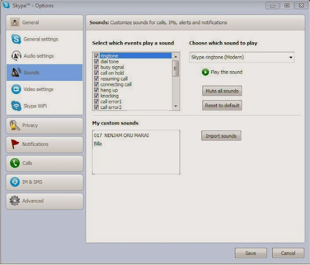The image size is (310, 265).
Task: Expand the Privacy section
Action: point(45,125)
